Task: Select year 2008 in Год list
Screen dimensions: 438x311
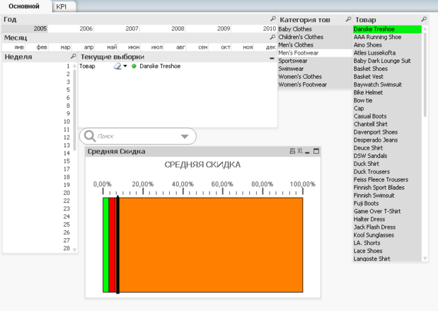Action: 178,28
